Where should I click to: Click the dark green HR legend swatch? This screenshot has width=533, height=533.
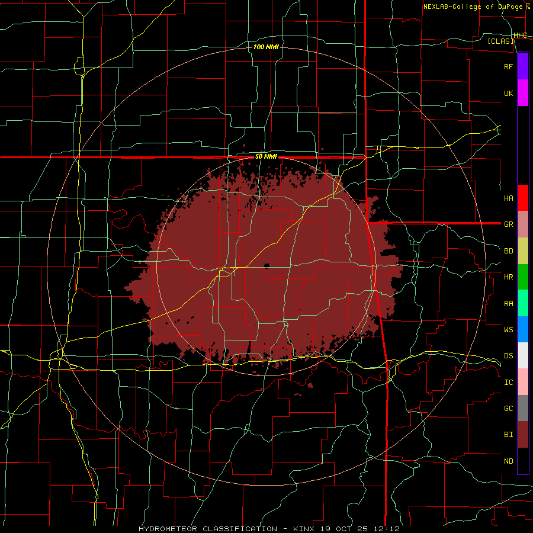click(523, 277)
